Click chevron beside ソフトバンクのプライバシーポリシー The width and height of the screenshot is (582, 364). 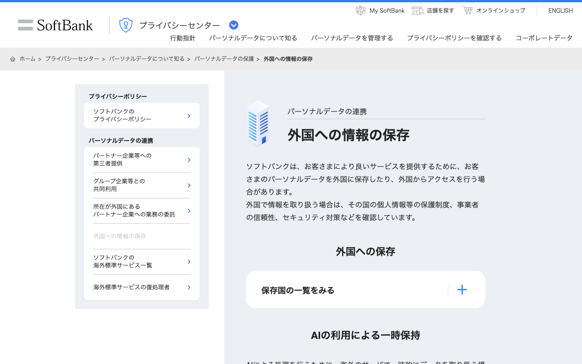pos(189,116)
